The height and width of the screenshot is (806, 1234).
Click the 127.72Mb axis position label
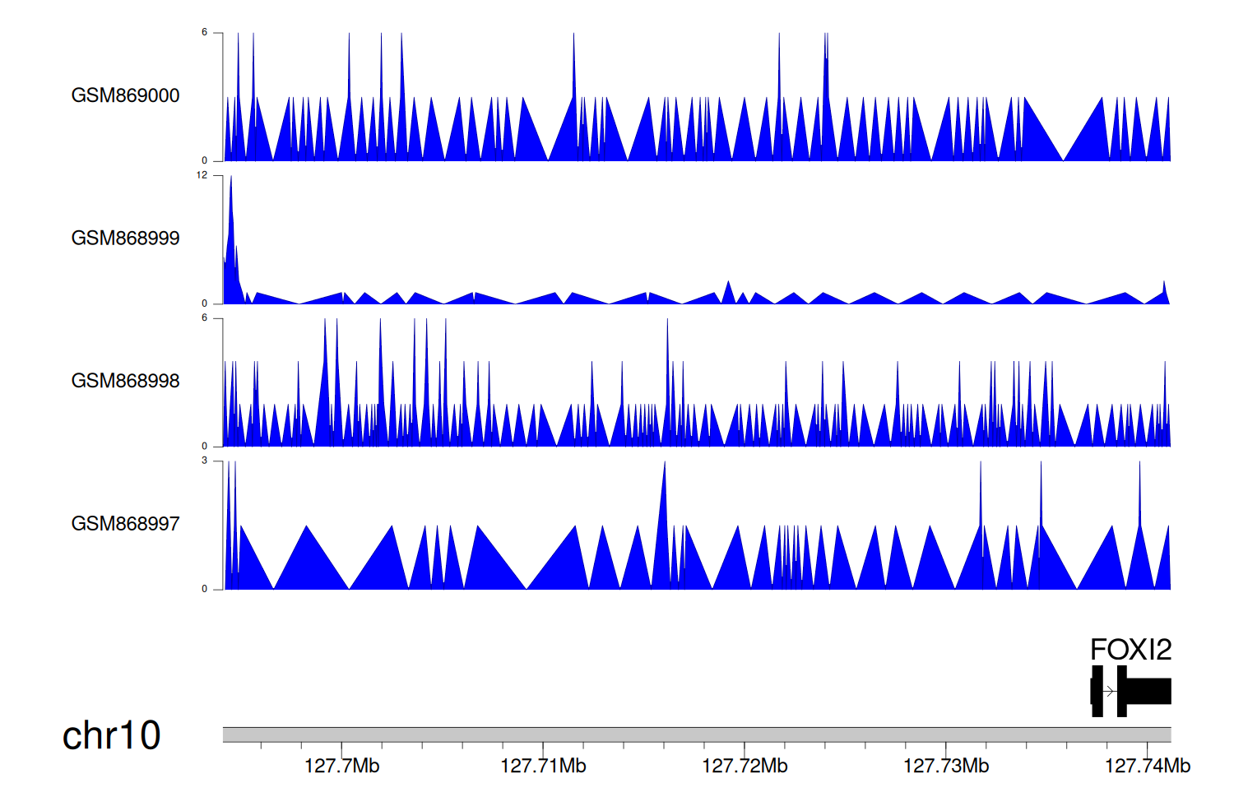pyautogui.click(x=745, y=767)
